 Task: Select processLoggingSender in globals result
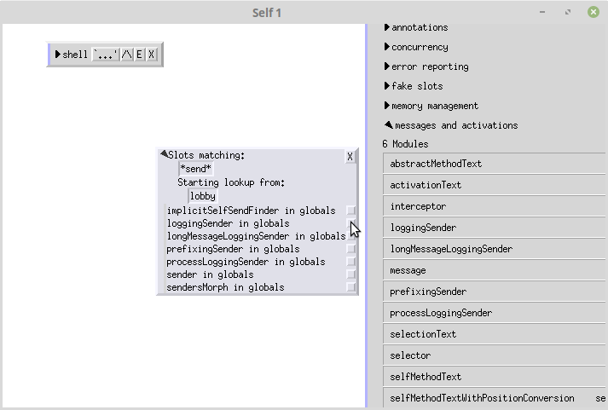pyautogui.click(x=246, y=262)
